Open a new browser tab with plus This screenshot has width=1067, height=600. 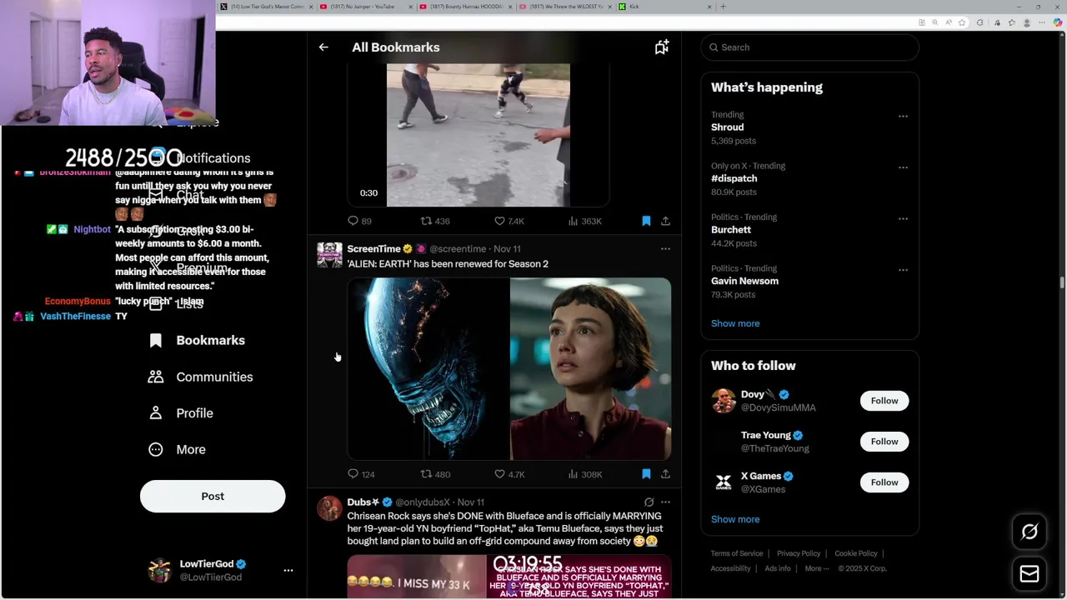click(723, 7)
